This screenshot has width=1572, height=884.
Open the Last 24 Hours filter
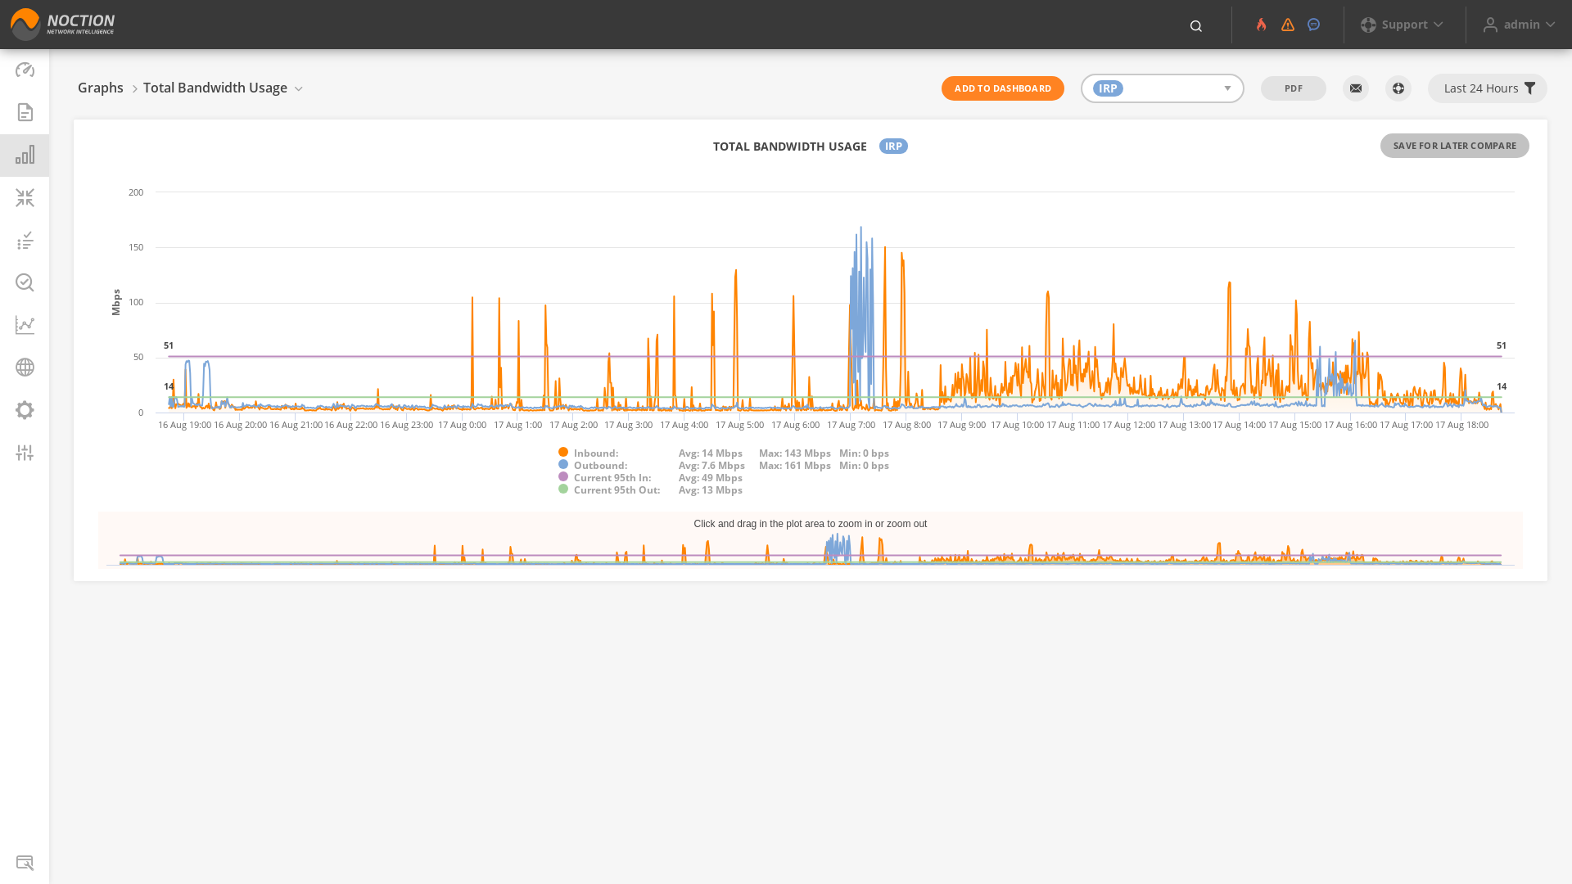1488,88
